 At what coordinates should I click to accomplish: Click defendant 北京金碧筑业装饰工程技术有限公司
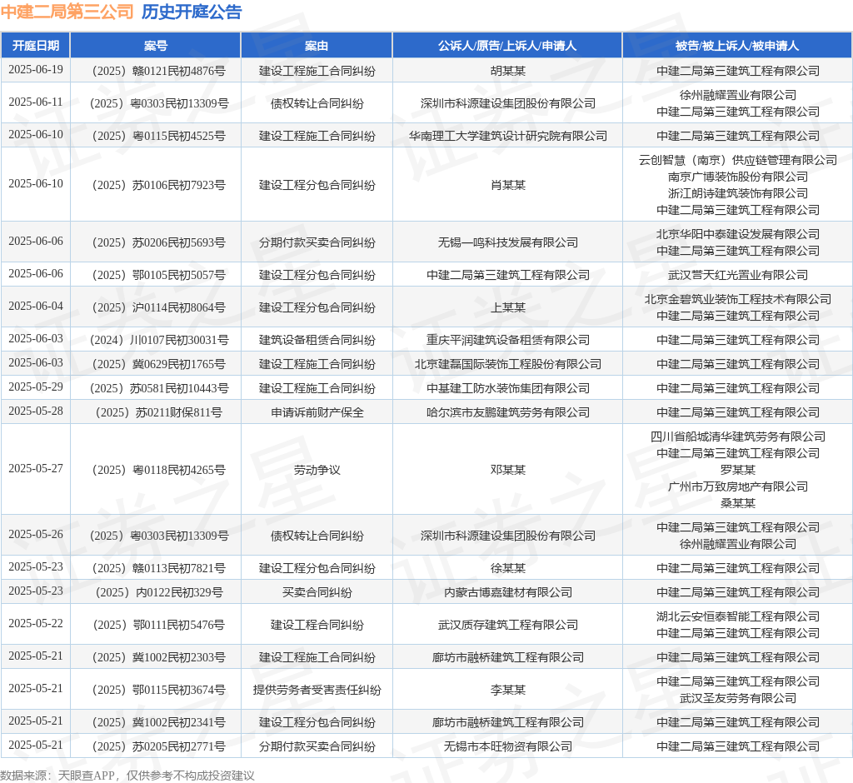738,299
